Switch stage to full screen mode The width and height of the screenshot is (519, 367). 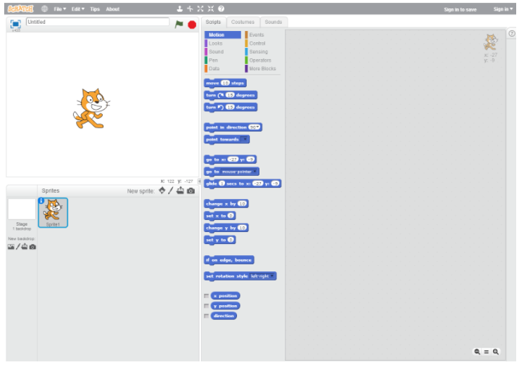tap(15, 24)
